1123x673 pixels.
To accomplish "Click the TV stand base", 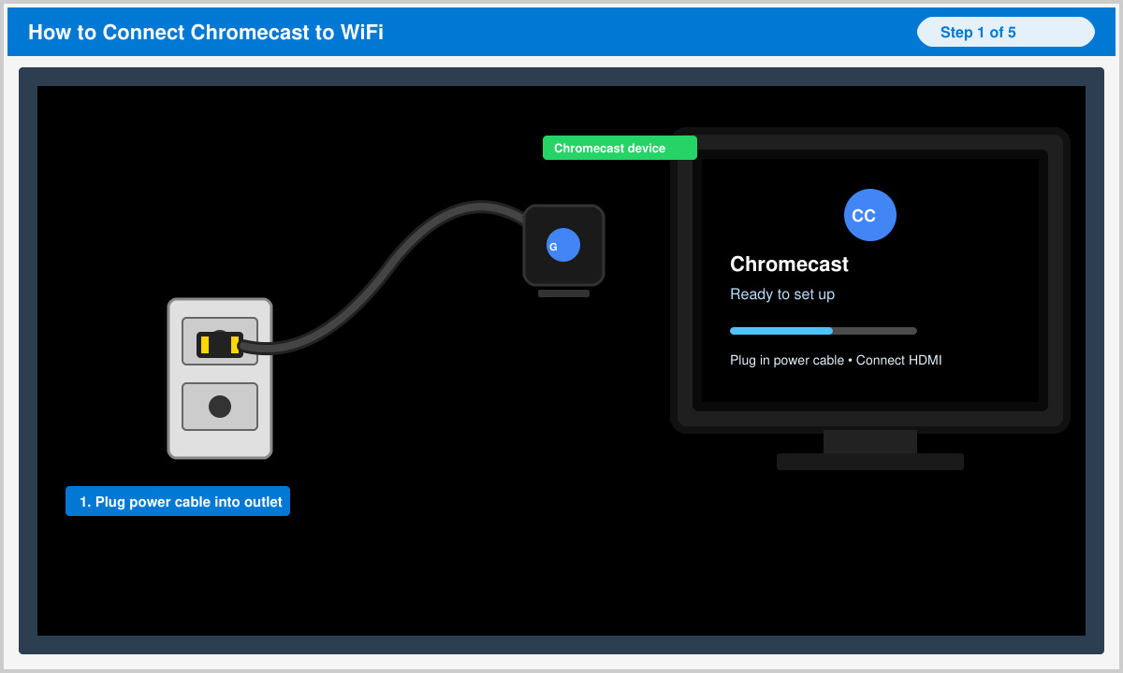I will [x=870, y=462].
